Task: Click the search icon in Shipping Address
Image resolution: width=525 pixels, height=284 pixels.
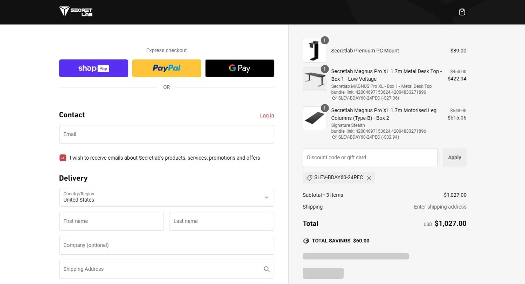Action: point(266,269)
